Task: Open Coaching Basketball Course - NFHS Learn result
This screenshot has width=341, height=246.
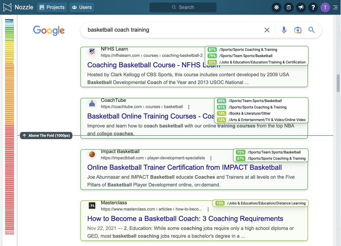Action: [153, 65]
